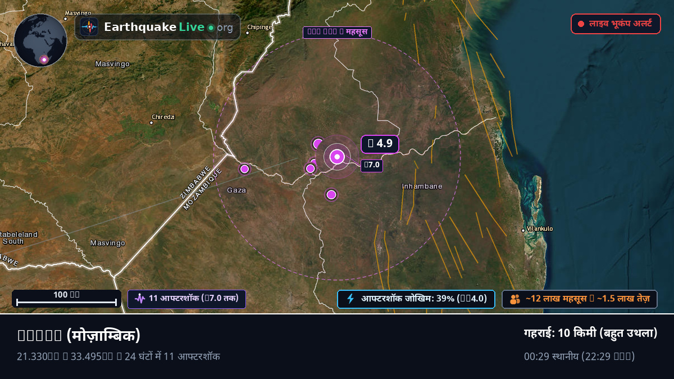Select the main epicenter marker
The image size is (674, 379).
click(337, 157)
